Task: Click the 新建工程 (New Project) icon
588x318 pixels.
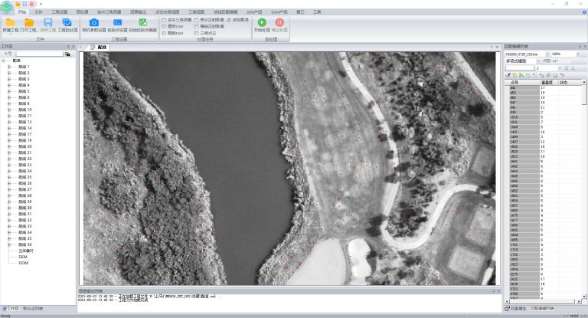Action: coord(11,24)
